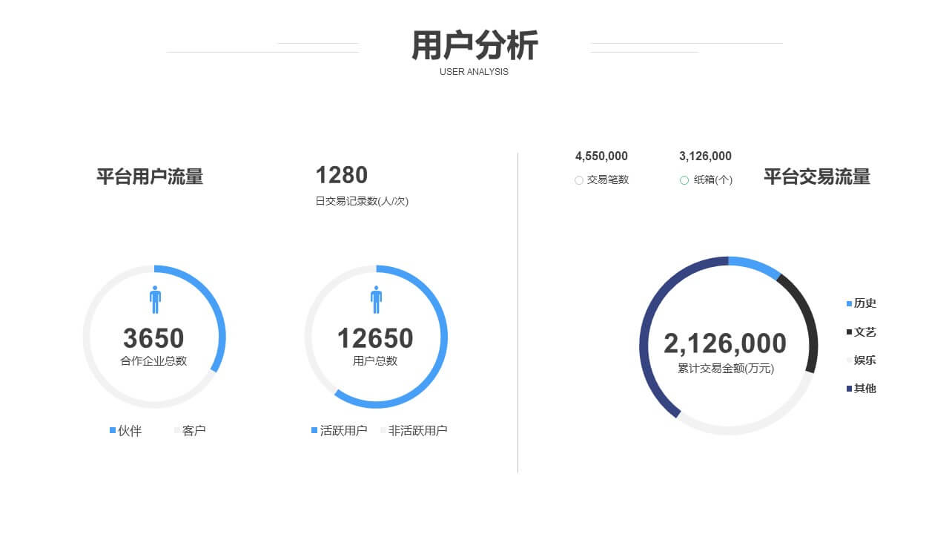Click the gray legend square for 非活跃用户
Image resolution: width=949 pixels, height=534 pixels.
point(383,430)
